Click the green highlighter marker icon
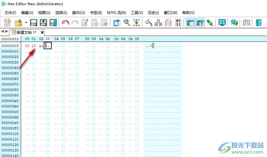267x157 pixels. point(210,23)
